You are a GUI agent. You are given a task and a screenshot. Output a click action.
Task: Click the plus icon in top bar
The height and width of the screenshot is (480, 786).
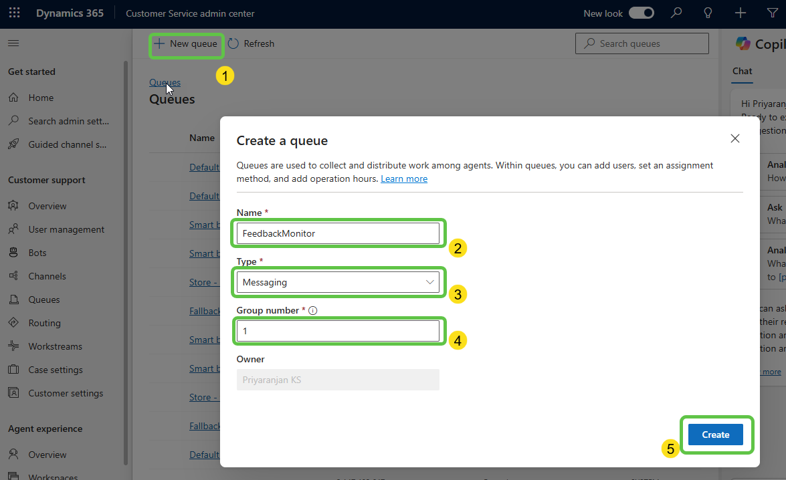740,13
